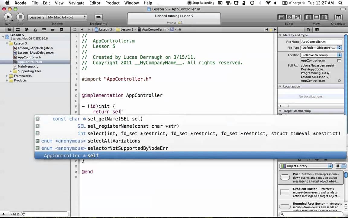The image size is (348, 218).
Task: Open the Xcode menu
Action: tap(21, 3)
